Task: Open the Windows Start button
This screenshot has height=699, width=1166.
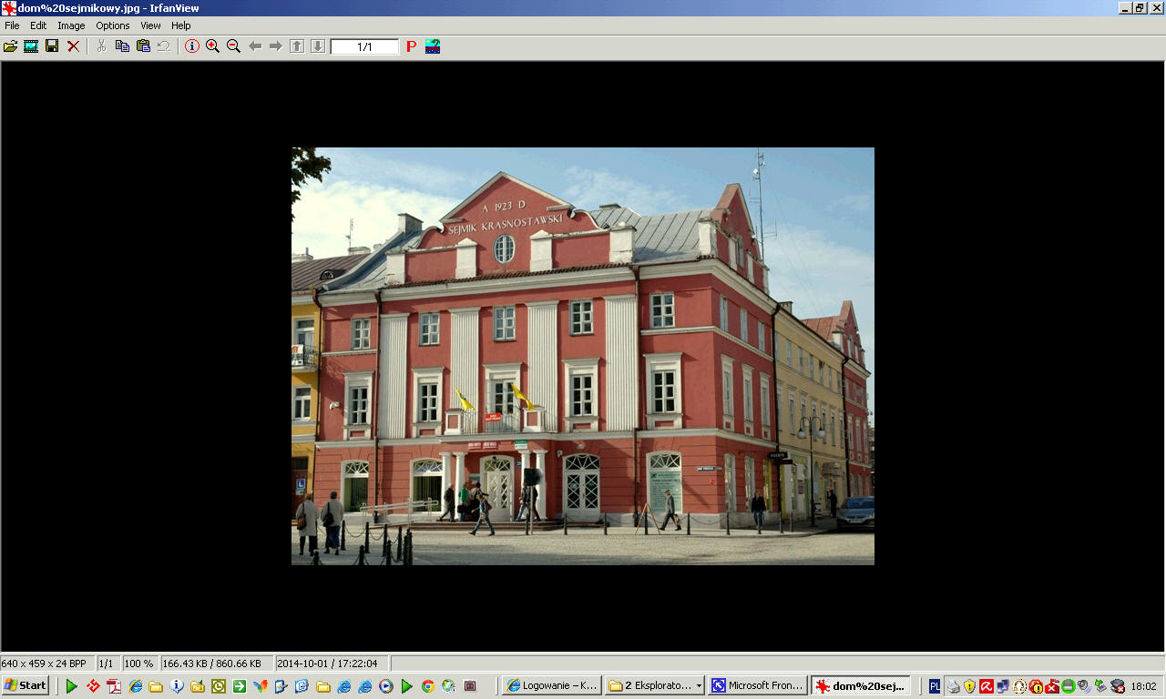Action: (26, 685)
